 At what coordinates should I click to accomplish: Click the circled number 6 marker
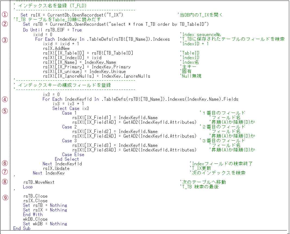click(x=5, y=163)
